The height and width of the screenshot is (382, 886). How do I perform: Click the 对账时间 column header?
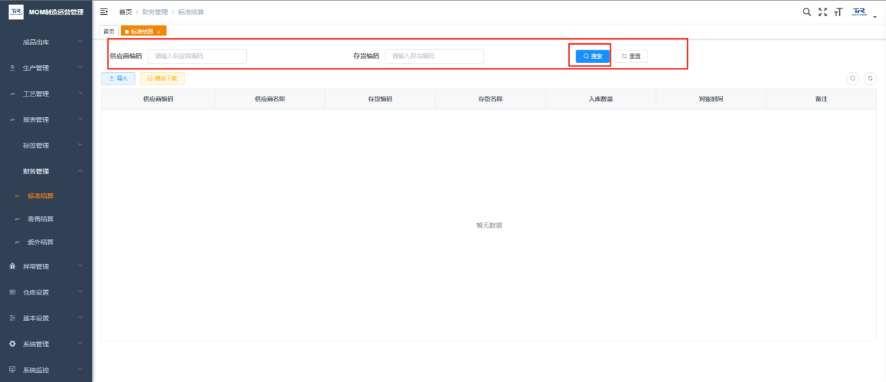pos(710,99)
